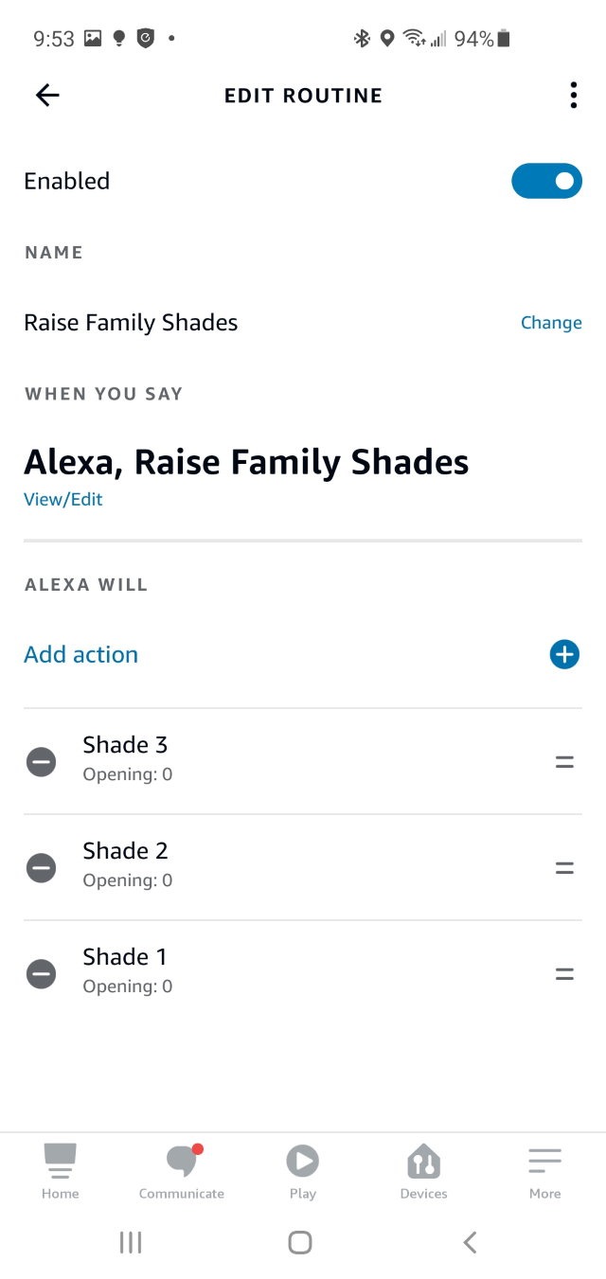This screenshot has height=1279, width=606.
Task: Tap Add action text label
Action: (x=80, y=654)
